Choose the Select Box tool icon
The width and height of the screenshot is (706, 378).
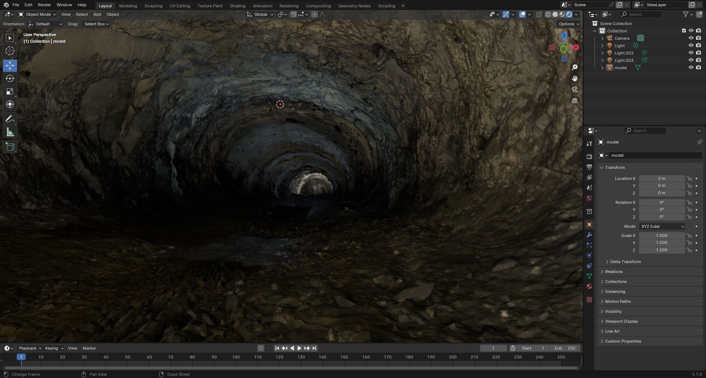[10, 38]
